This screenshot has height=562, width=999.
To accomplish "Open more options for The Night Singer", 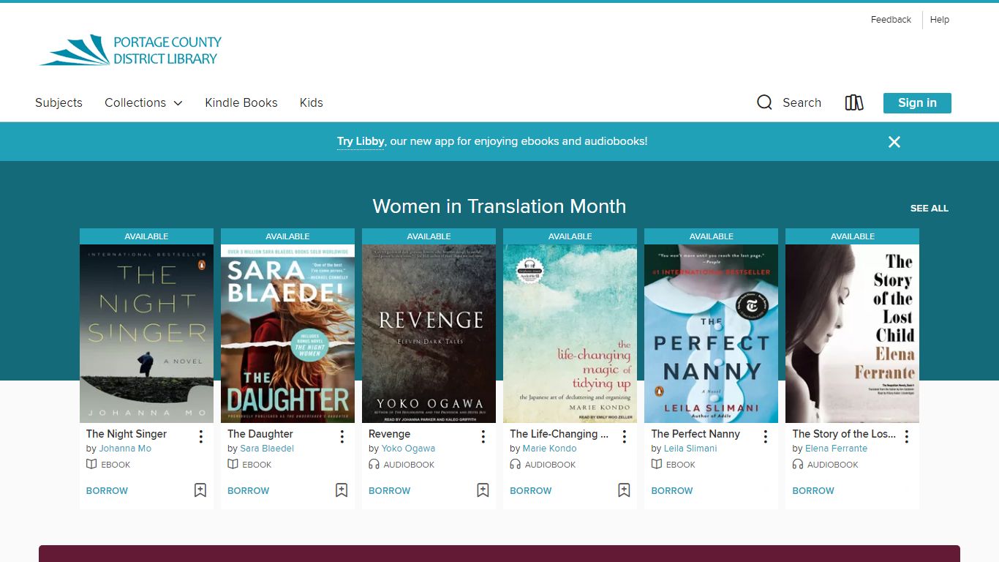I will [200, 437].
